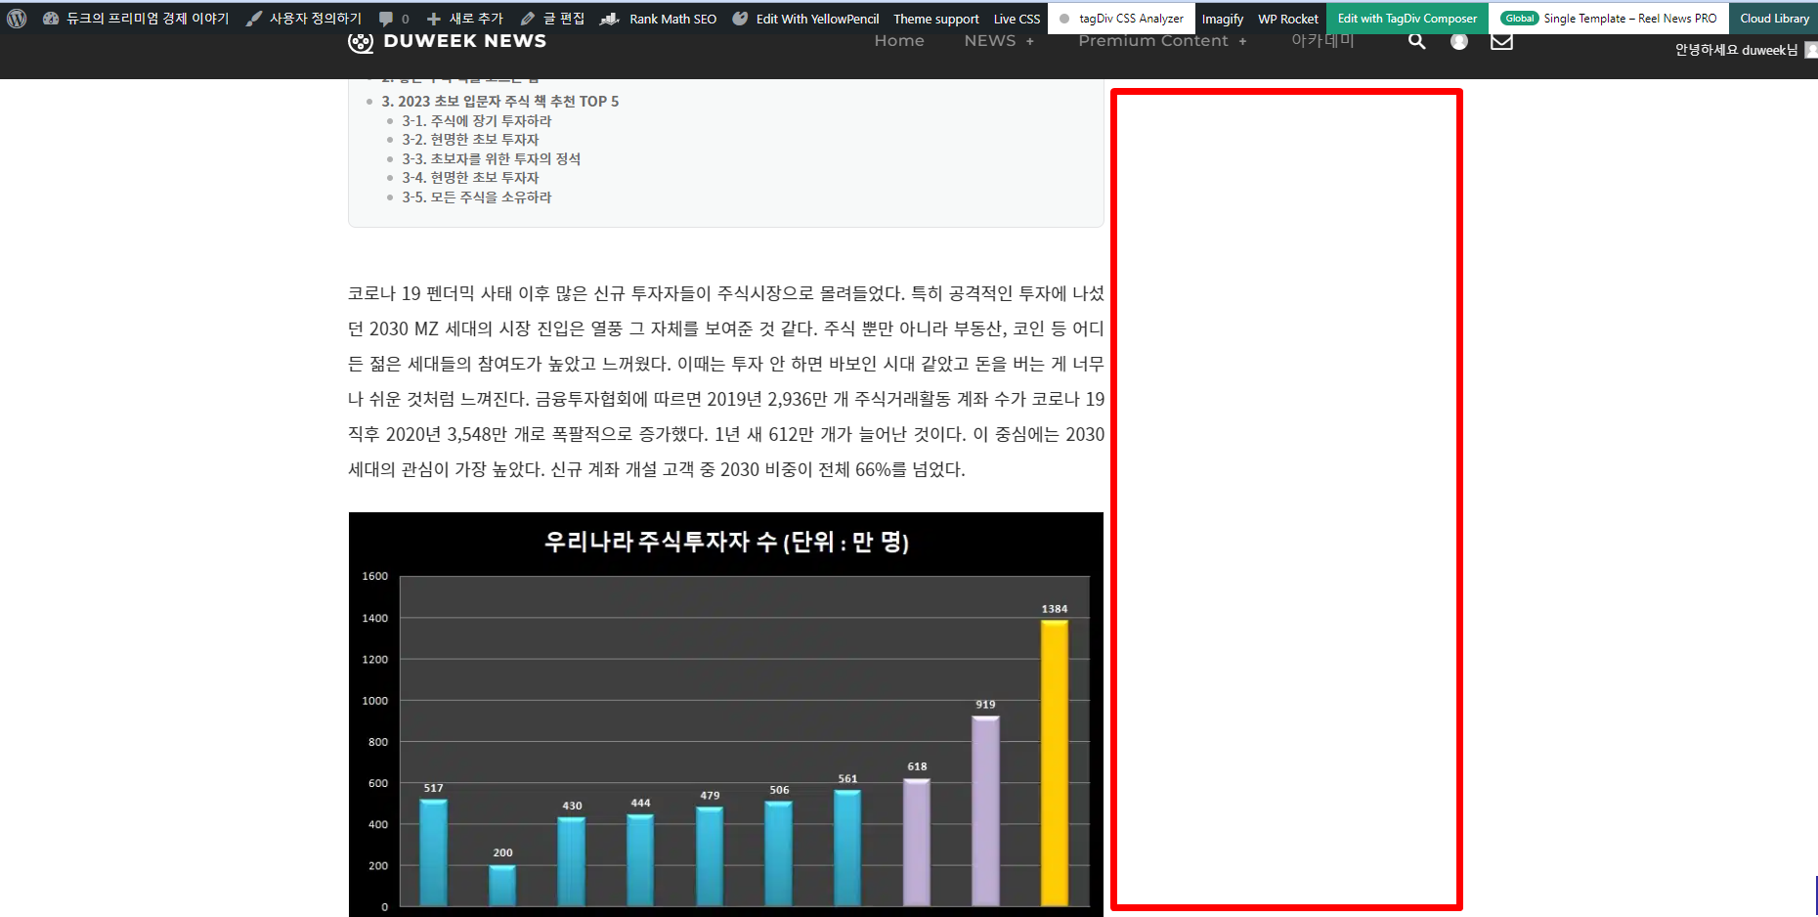Toggle tagDiv CSS Analyzer
Viewport: 1818px width, 917px height.
[1121, 19]
